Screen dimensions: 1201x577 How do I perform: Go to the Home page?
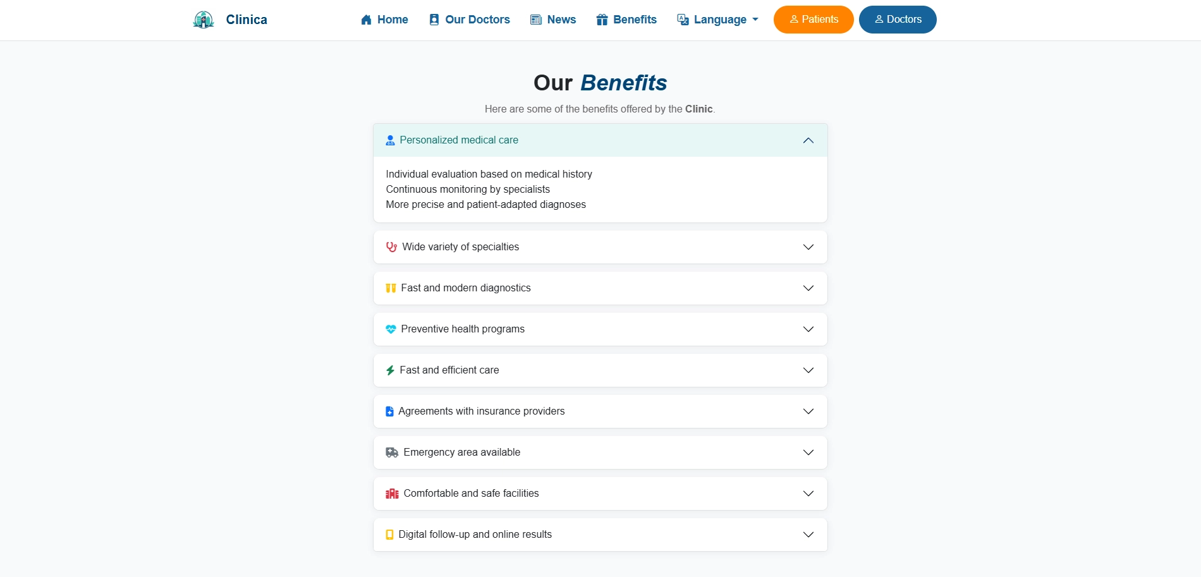pyautogui.click(x=384, y=20)
